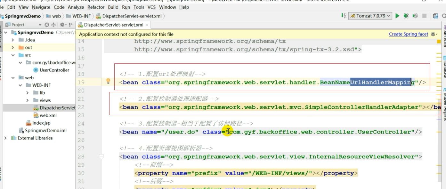Open the banner settings gear next to Create Spring facet

coord(434,34)
